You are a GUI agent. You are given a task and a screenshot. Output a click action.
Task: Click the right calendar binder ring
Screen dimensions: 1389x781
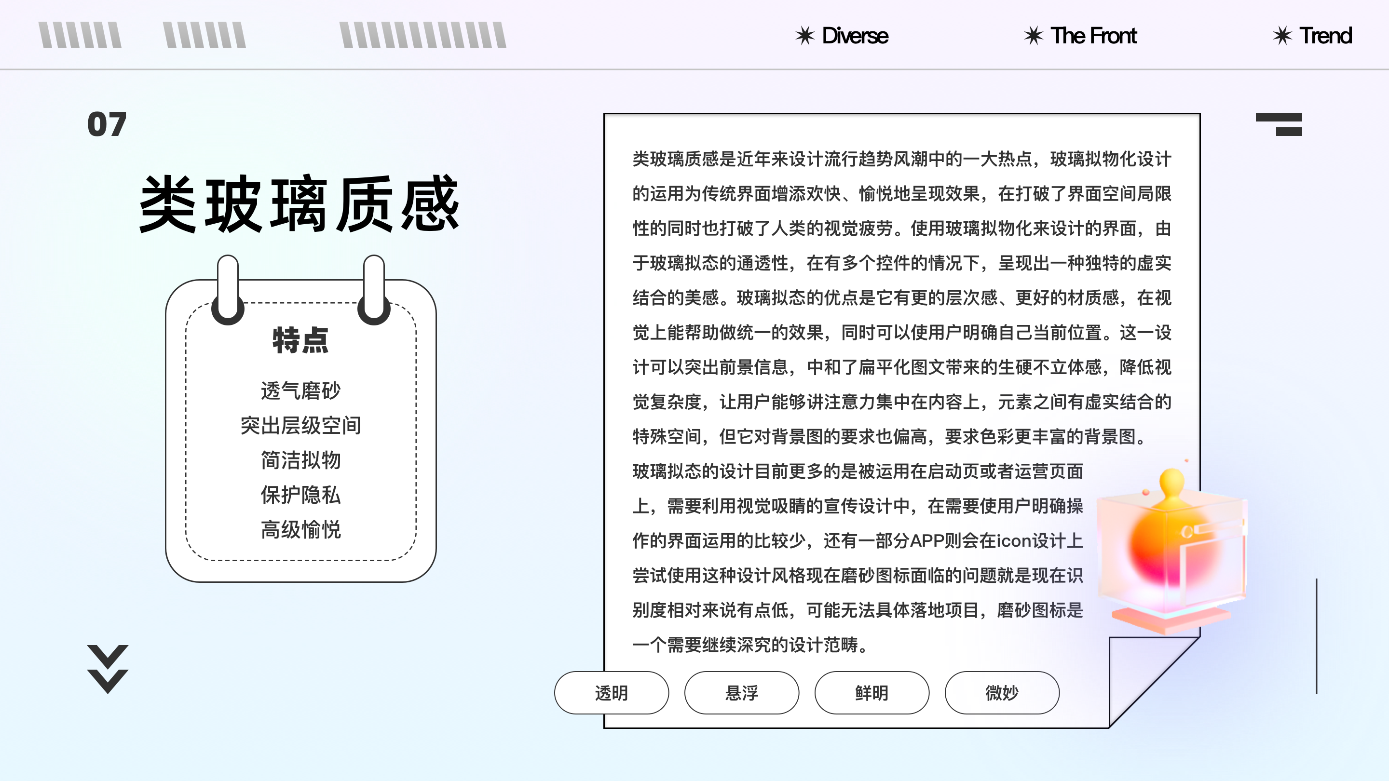click(x=374, y=290)
